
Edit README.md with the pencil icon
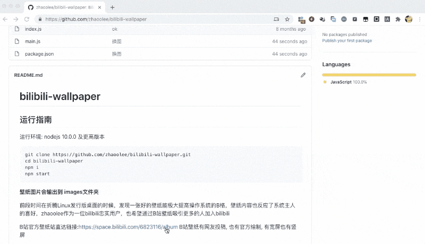coord(303,75)
